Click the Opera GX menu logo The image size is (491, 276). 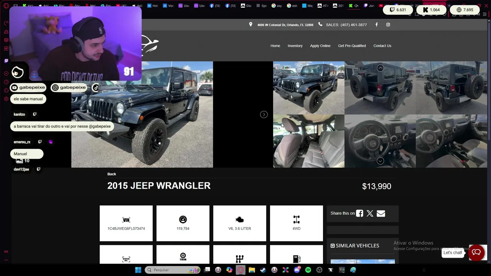click(x=6, y=6)
